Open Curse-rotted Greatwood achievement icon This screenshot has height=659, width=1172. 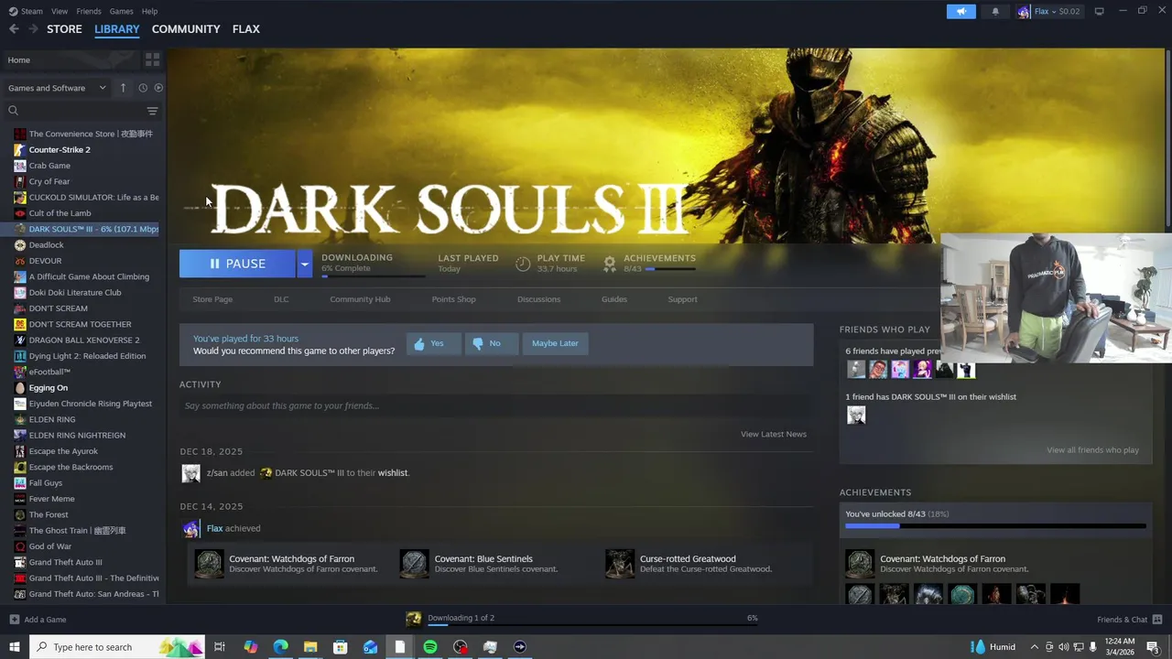click(620, 564)
